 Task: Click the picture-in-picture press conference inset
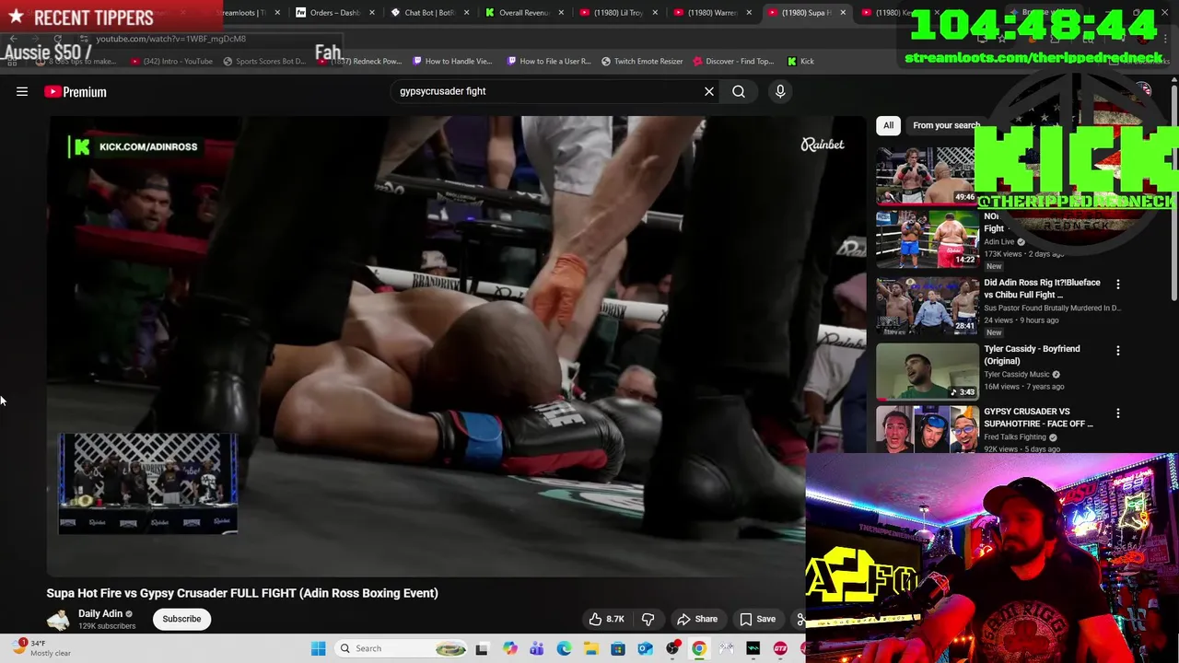pos(148,484)
